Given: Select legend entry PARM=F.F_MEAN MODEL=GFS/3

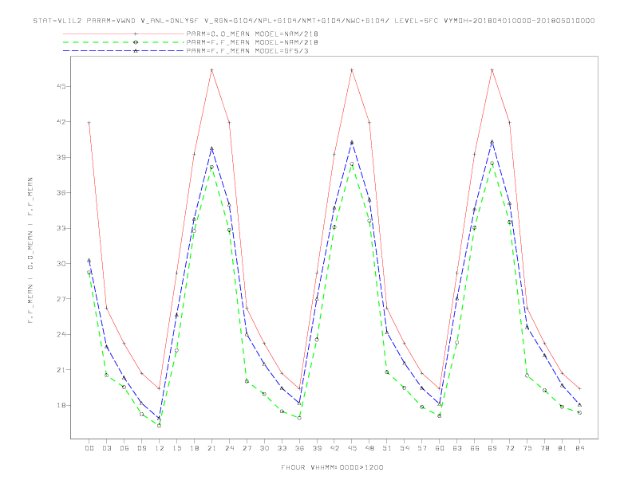Looking at the screenshot, I should tap(247, 51).
